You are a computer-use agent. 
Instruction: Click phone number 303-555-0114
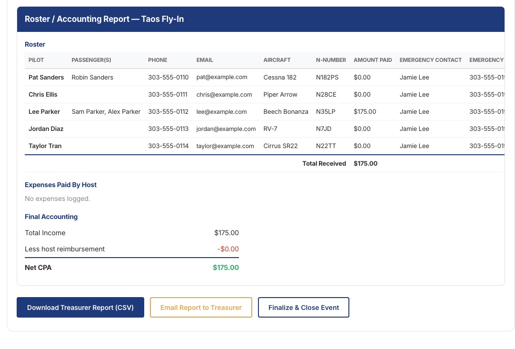coord(168,146)
